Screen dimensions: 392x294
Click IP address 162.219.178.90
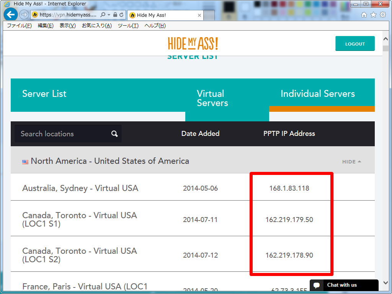click(289, 255)
